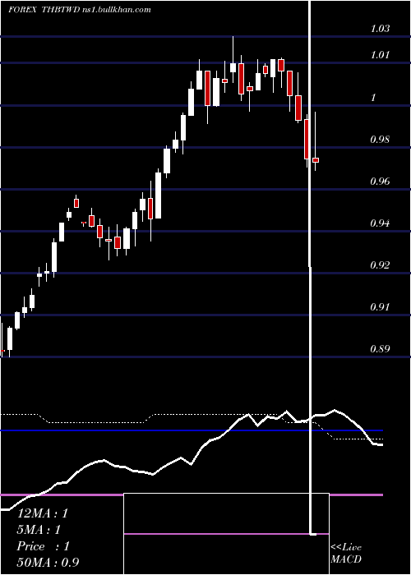Image resolution: width=411 pixels, height=575 pixels.
Task: Click the 5MA : 1 readout
Action: pyautogui.click(x=39, y=530)
